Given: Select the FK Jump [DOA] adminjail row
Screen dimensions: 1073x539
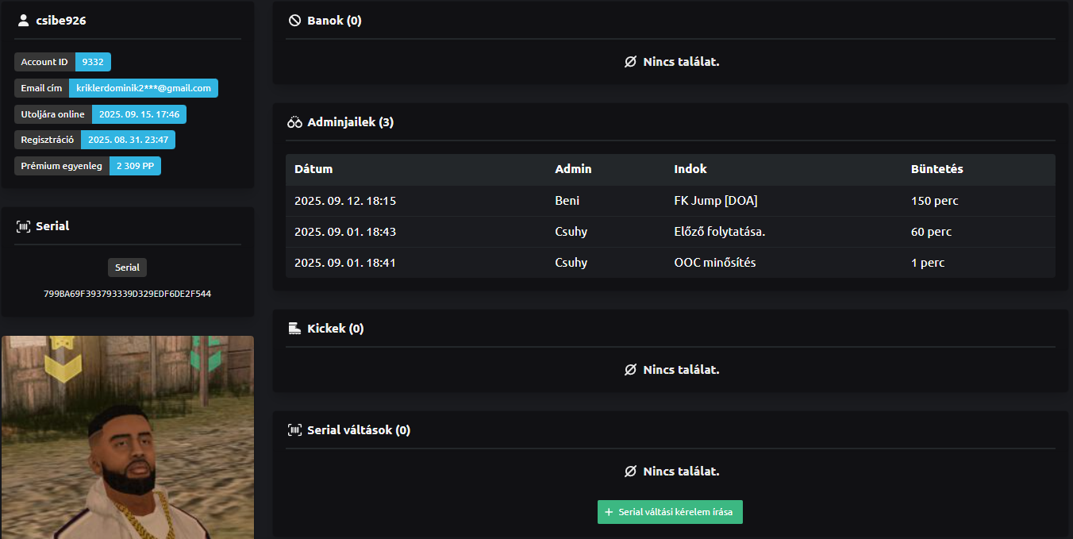Looking at the screenshot, I should coord(670,201).
